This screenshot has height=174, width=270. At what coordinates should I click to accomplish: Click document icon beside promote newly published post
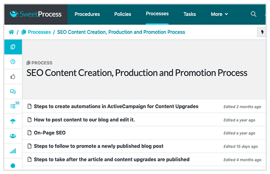point(30,146)
